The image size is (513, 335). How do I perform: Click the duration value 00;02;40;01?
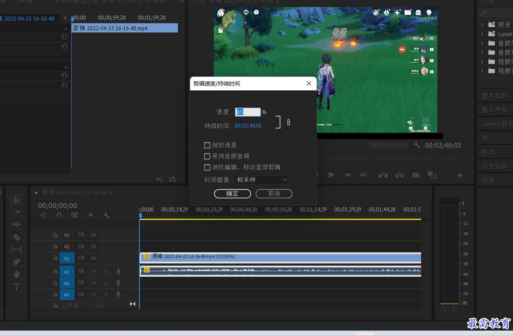click(248, 126)
